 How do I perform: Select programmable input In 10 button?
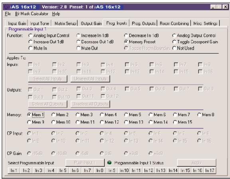(x=124, y=170)
